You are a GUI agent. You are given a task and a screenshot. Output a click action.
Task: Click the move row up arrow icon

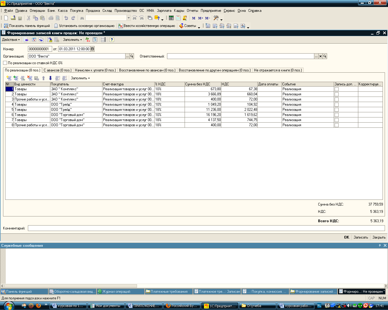pos(44,78)
